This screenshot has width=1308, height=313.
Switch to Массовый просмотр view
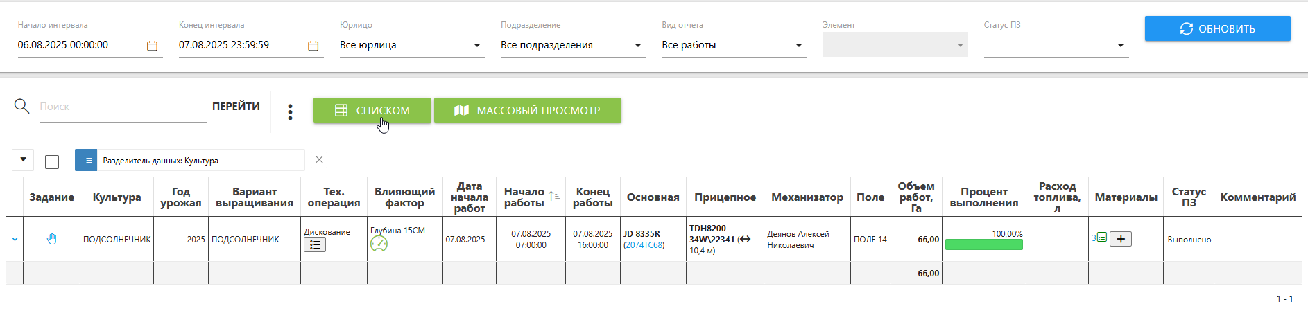(528, 111)
